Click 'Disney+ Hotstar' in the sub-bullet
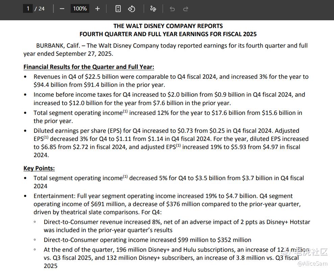The width and height of the screenshot is (334, 271). point(288,222)
